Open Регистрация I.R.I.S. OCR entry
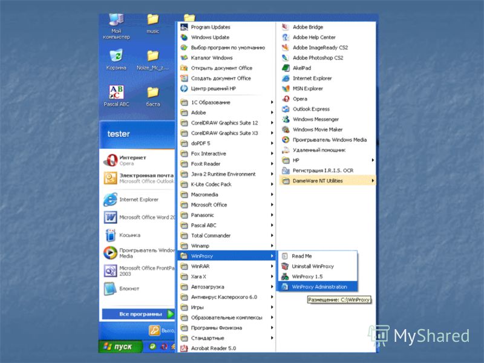 327,171
